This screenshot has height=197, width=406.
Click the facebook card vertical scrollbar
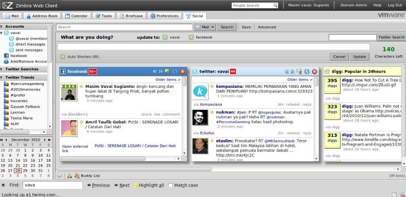pos(184,115)
